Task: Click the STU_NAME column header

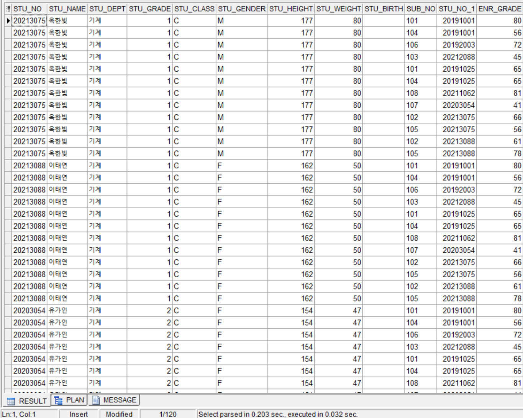Action: 67,8
